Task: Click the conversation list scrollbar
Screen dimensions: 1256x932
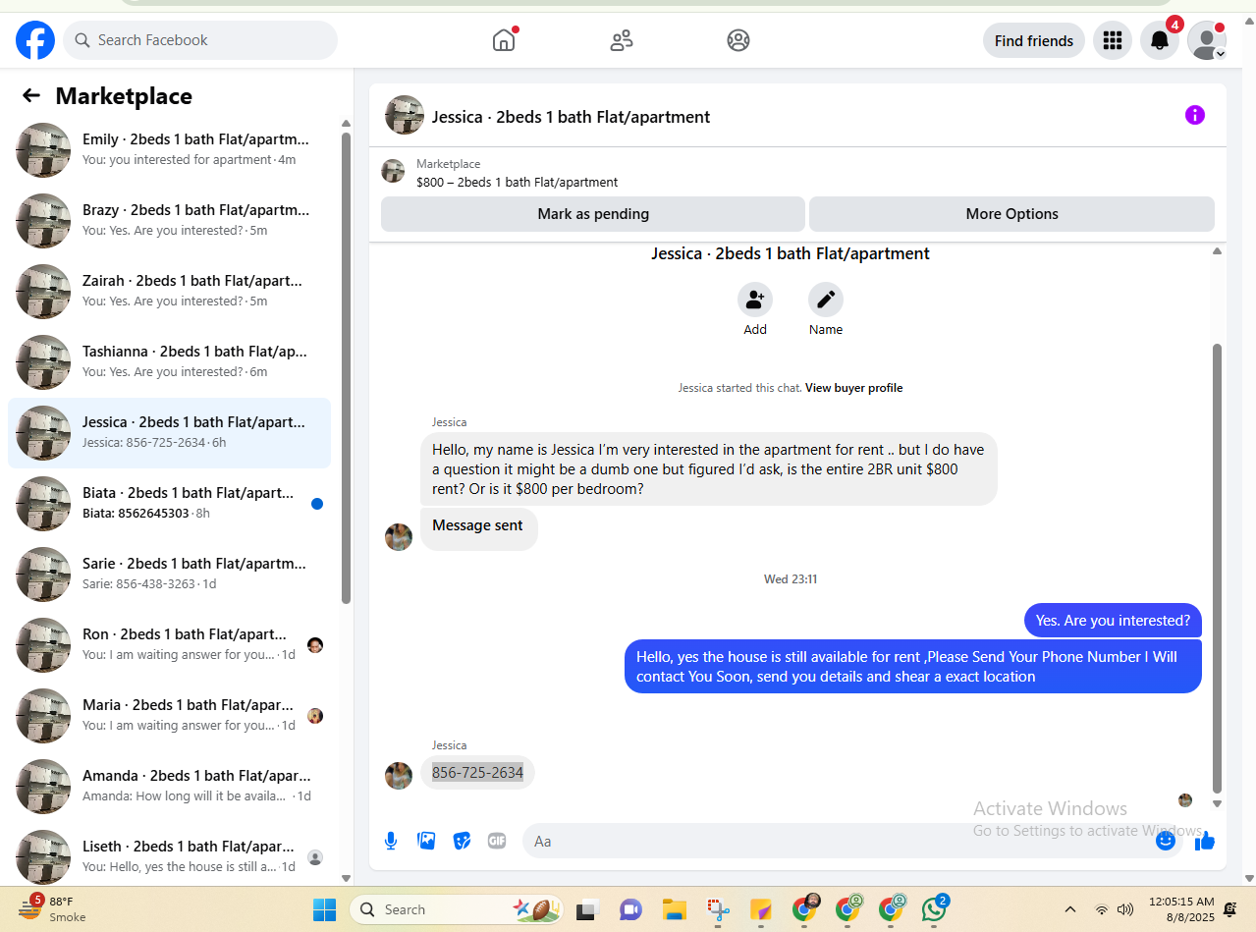Action: [x=346, y=367]
